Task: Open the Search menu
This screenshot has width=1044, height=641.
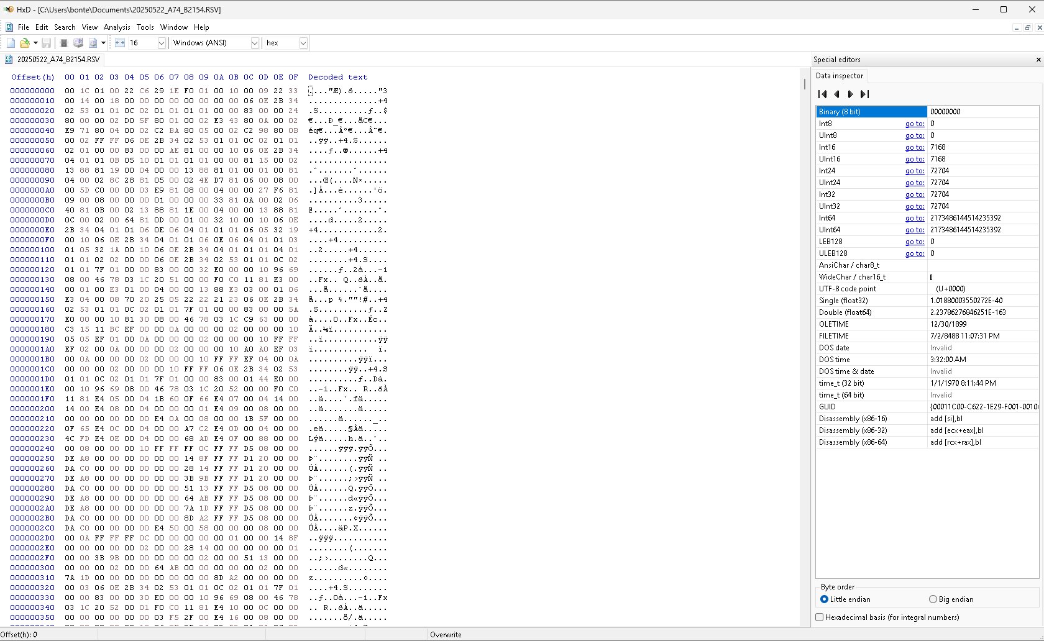Action: [x=65, y=27]
